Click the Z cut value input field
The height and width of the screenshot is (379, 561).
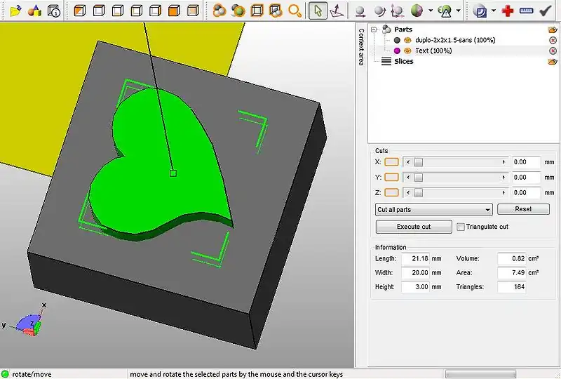coord(526,192)
